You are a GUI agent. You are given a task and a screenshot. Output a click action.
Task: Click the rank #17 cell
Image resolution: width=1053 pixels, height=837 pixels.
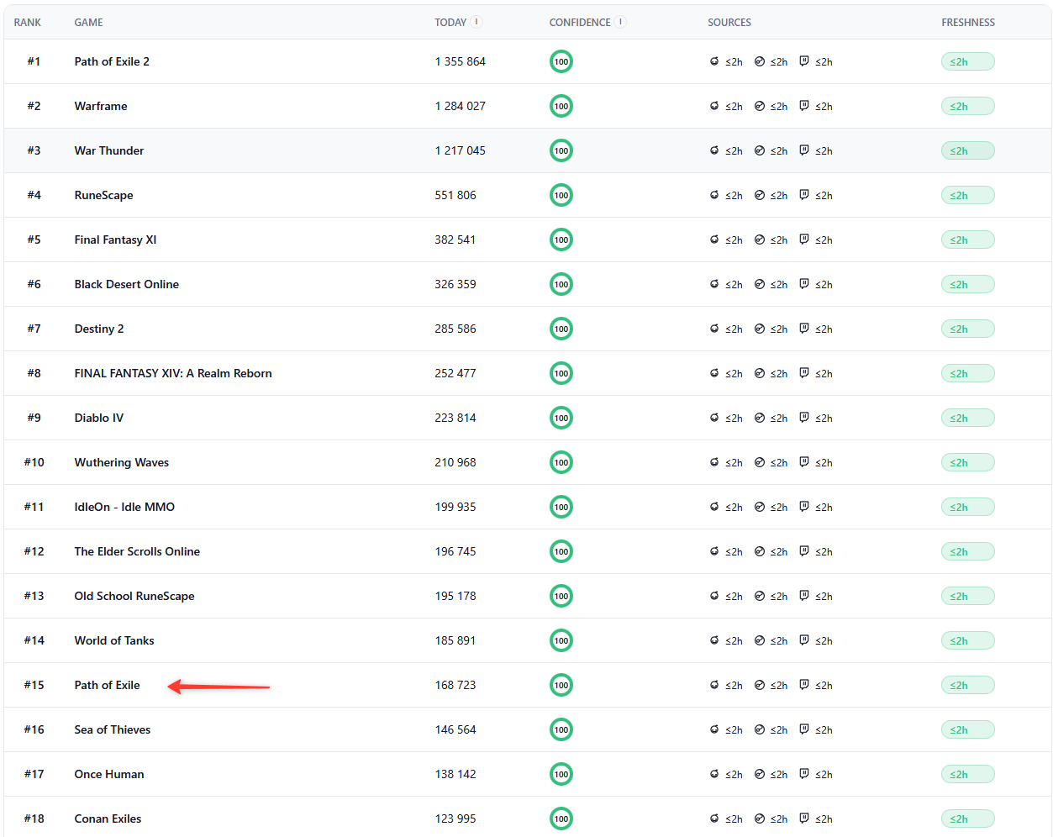click(x=34, y=774)
